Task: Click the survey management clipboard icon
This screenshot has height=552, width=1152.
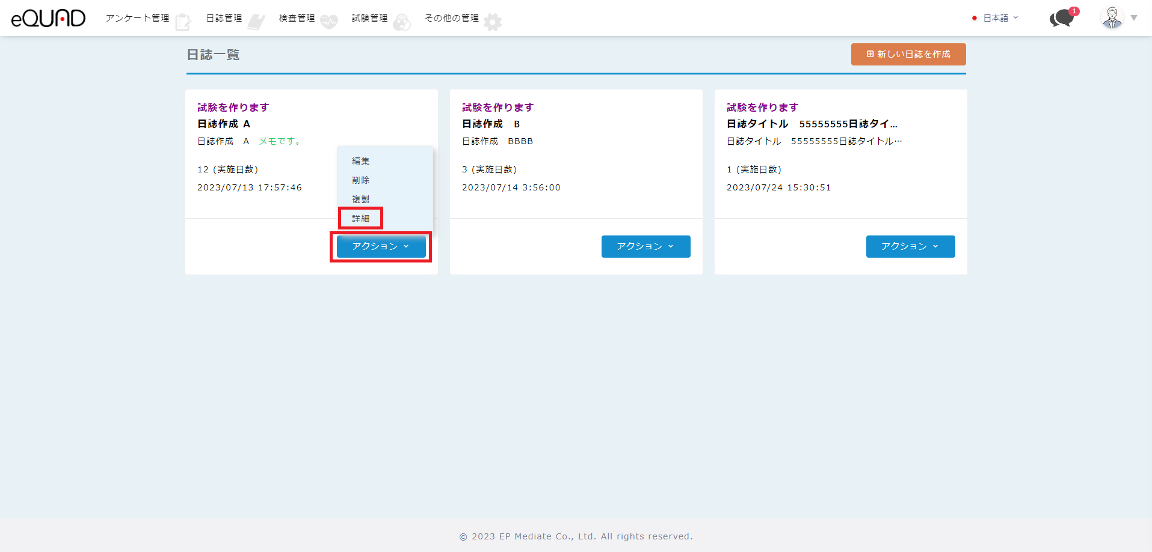Action: (x=183, y=22)
